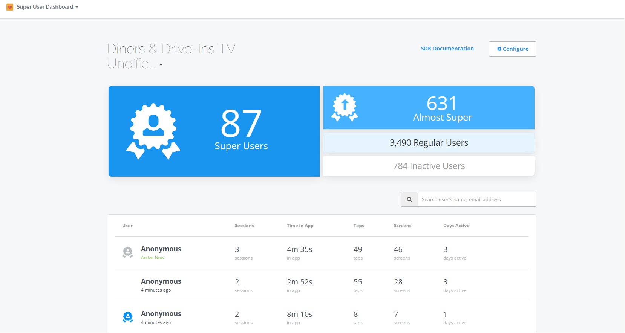Image resolution: width=625 pixels, height=333 pixels.
Task: Select the 3,490 Regular Users segment
Action: tap(429, 143)
